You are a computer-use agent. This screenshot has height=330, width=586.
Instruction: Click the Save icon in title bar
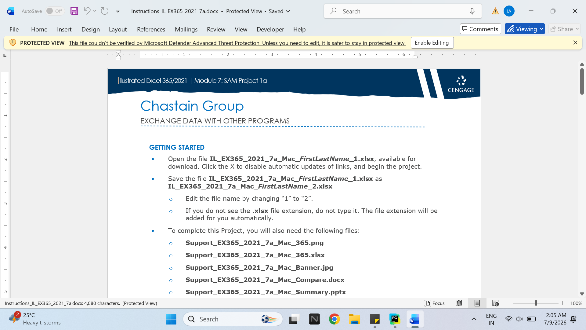click(x=74, y=11)
